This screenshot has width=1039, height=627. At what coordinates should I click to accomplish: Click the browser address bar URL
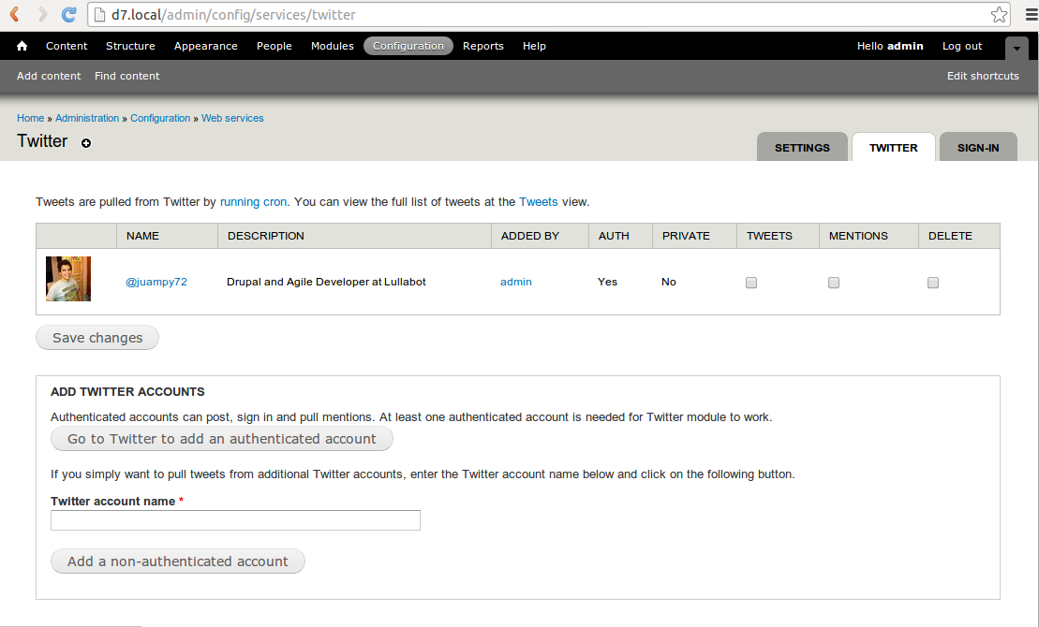click(233, 15)
